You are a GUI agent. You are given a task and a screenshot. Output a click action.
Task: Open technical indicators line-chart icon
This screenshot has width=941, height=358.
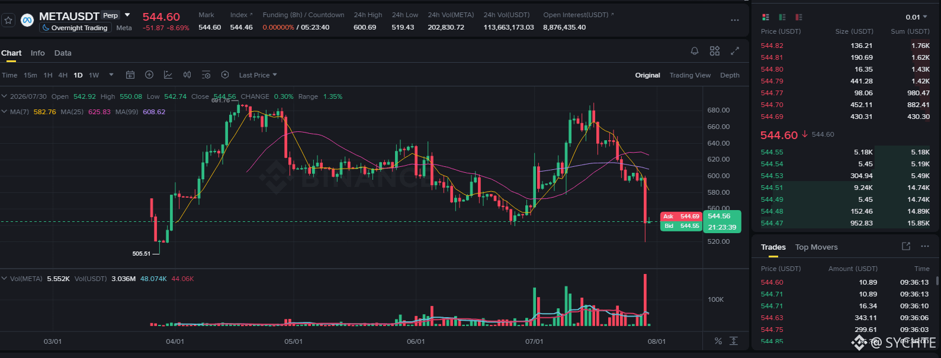click(x=168, y=75)
